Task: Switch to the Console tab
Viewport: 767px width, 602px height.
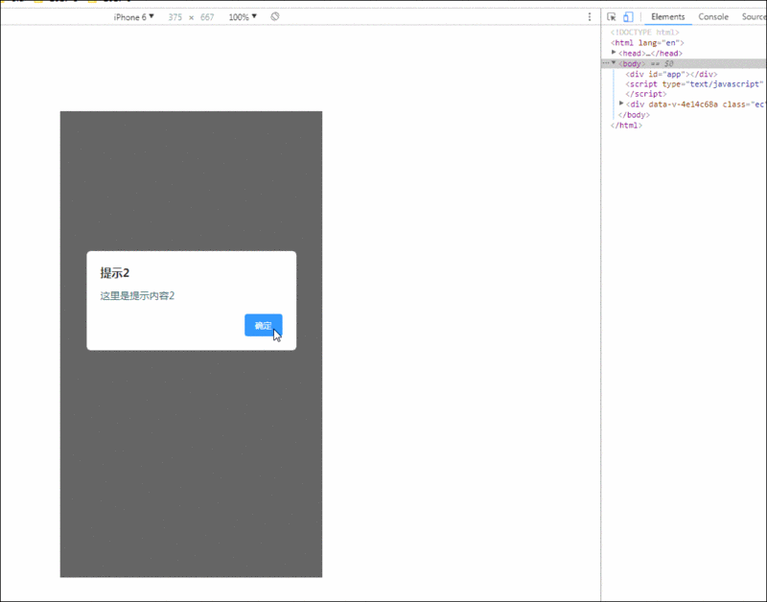Action: (712, 16)
